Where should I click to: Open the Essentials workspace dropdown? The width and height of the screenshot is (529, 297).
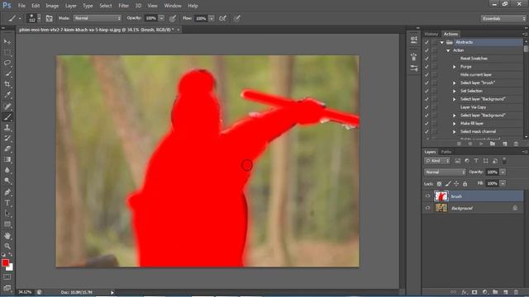pyautogui.click(x=503, y=18)
